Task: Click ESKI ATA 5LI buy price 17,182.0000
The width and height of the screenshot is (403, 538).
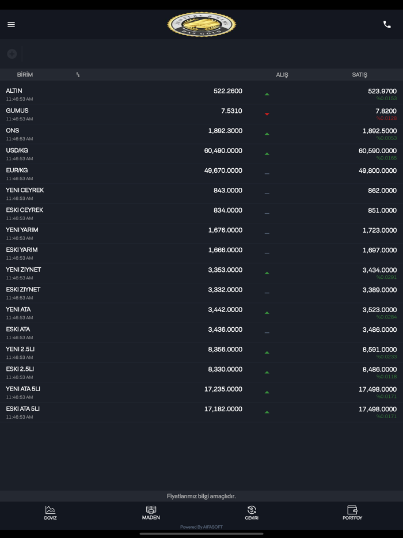Action: [223, 410]
